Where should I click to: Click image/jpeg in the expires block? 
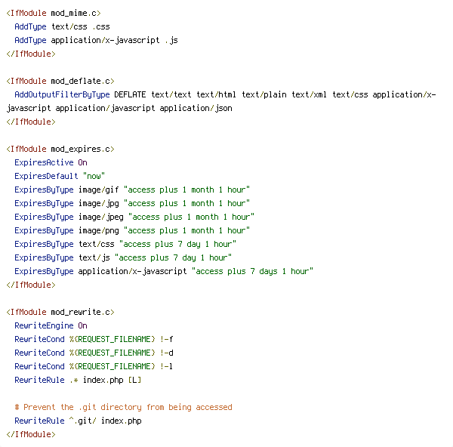point(101,217)
